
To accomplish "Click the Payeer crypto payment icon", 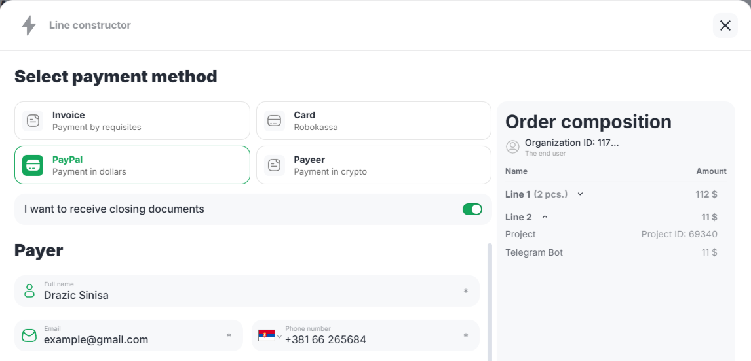I will [x=275, y=165].
